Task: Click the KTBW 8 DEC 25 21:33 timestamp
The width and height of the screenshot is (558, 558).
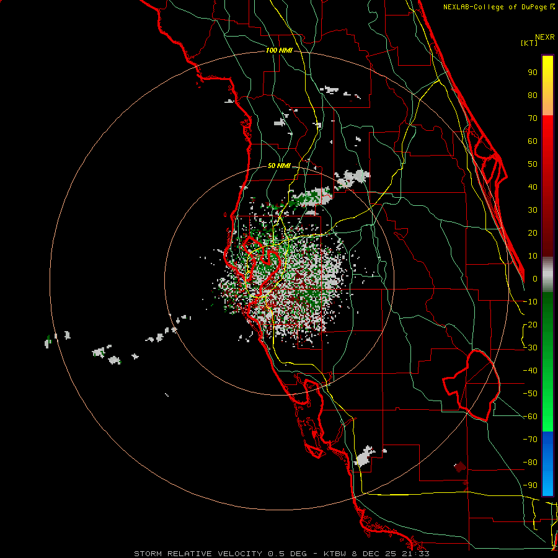Action: pos(376,554)
